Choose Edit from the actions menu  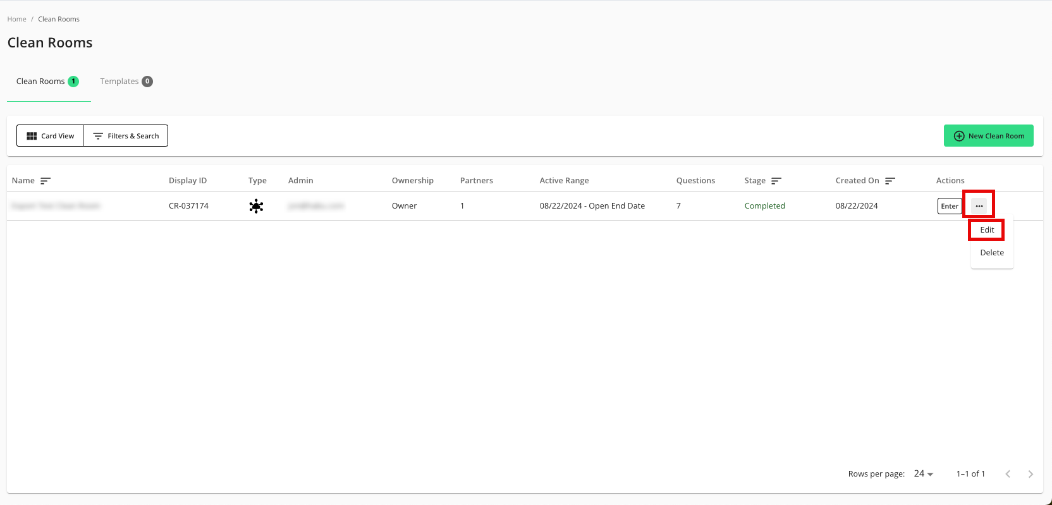click(987, 230)
